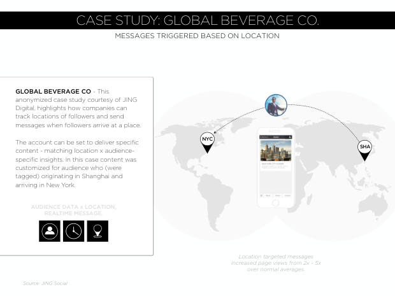This screenshot has width=395, height=296.
Task: Click the line 'track locations of followers and send'
Action: pos(70,116)
